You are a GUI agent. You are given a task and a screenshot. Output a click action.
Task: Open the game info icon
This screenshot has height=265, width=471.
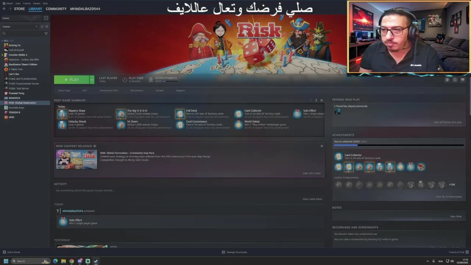[x=455, y=79]
